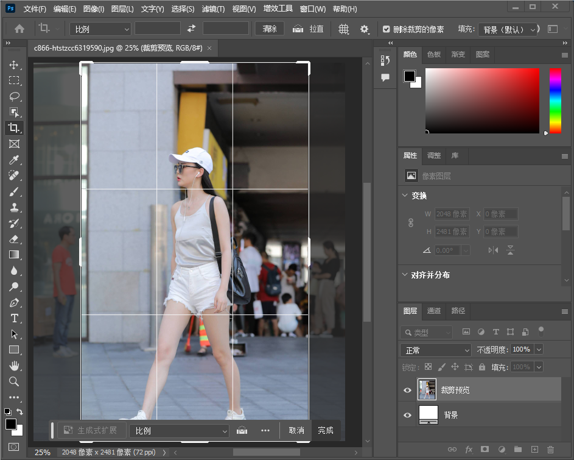574x460 pixels.
Task: Open the 正常 blend mode dropdown
Action: point(435,350)
